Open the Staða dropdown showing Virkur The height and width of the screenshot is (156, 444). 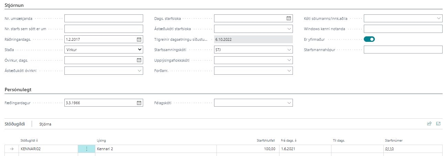coord(104,50)
